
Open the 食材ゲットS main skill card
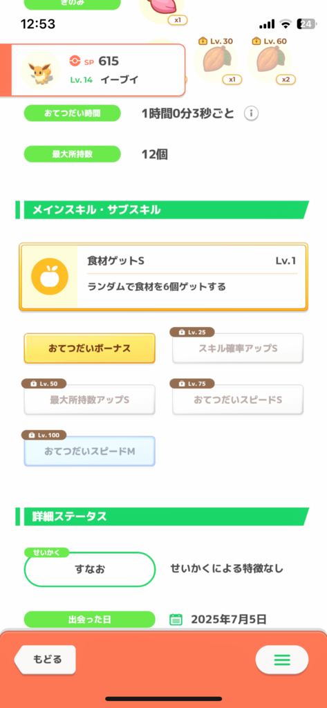[163, 277]
